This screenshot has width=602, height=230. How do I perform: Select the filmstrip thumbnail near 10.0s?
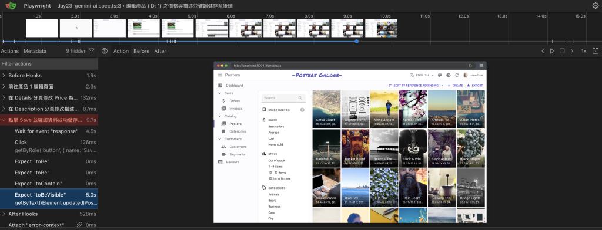(x=381, y=28)
